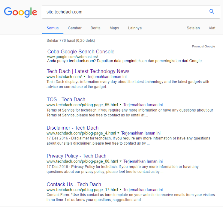Open the Alat tools menu

pos(212,28)
